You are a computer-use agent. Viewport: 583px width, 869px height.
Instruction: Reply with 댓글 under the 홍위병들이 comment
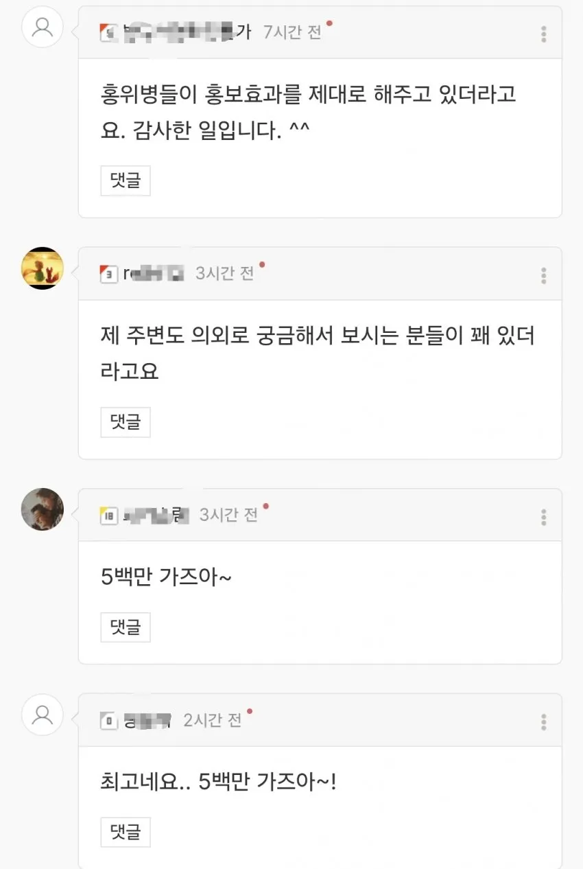pos(126,181)
